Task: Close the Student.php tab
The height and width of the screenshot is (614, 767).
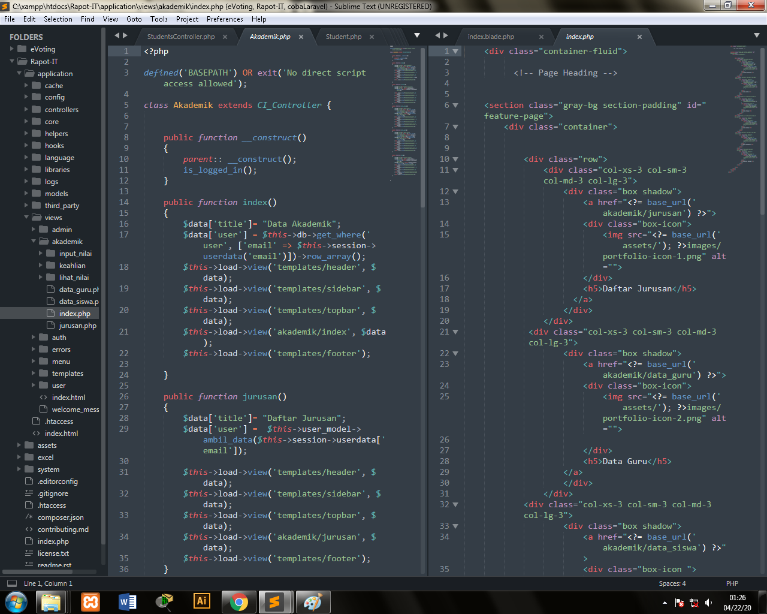Action: tap(372, 37)
